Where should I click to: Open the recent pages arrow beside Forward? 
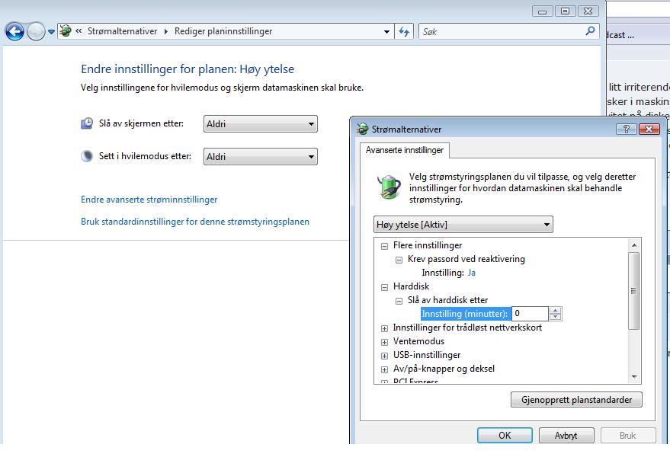51,31
